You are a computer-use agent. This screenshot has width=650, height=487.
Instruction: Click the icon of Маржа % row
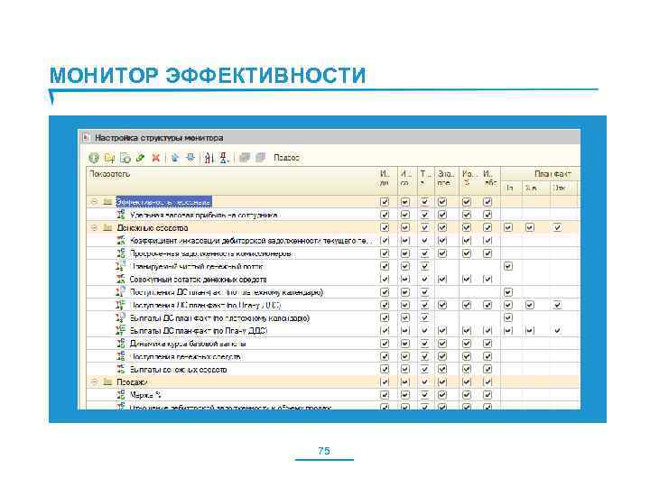(x=121, y=395)
